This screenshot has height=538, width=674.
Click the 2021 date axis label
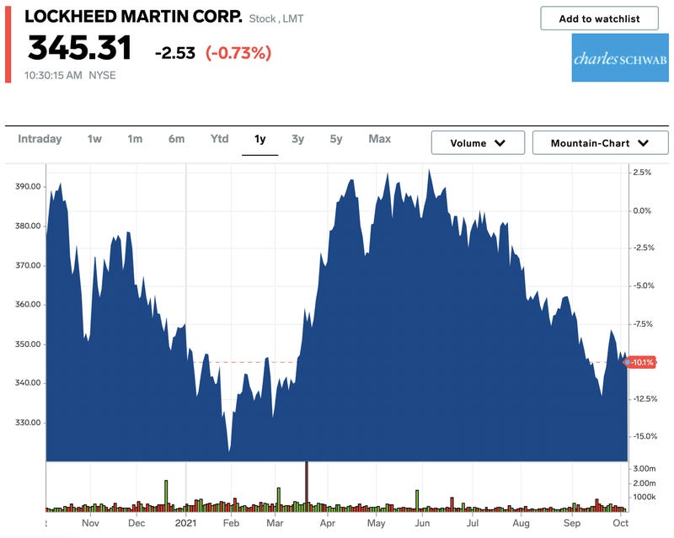click(x=185, y=523)
